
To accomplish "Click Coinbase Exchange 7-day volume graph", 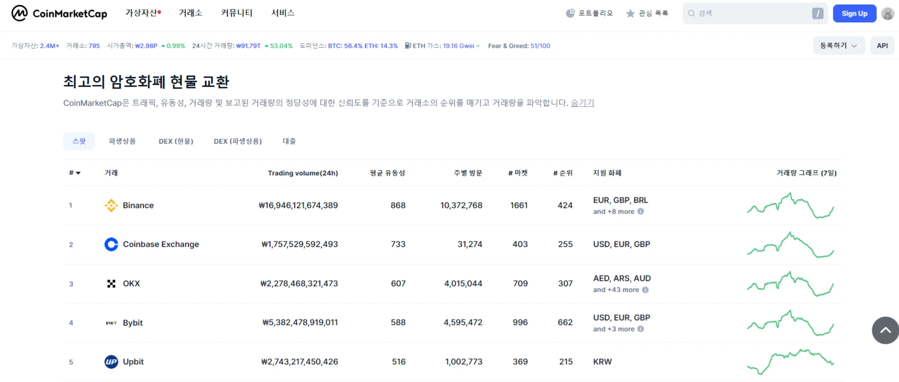I will pos(790,245).
